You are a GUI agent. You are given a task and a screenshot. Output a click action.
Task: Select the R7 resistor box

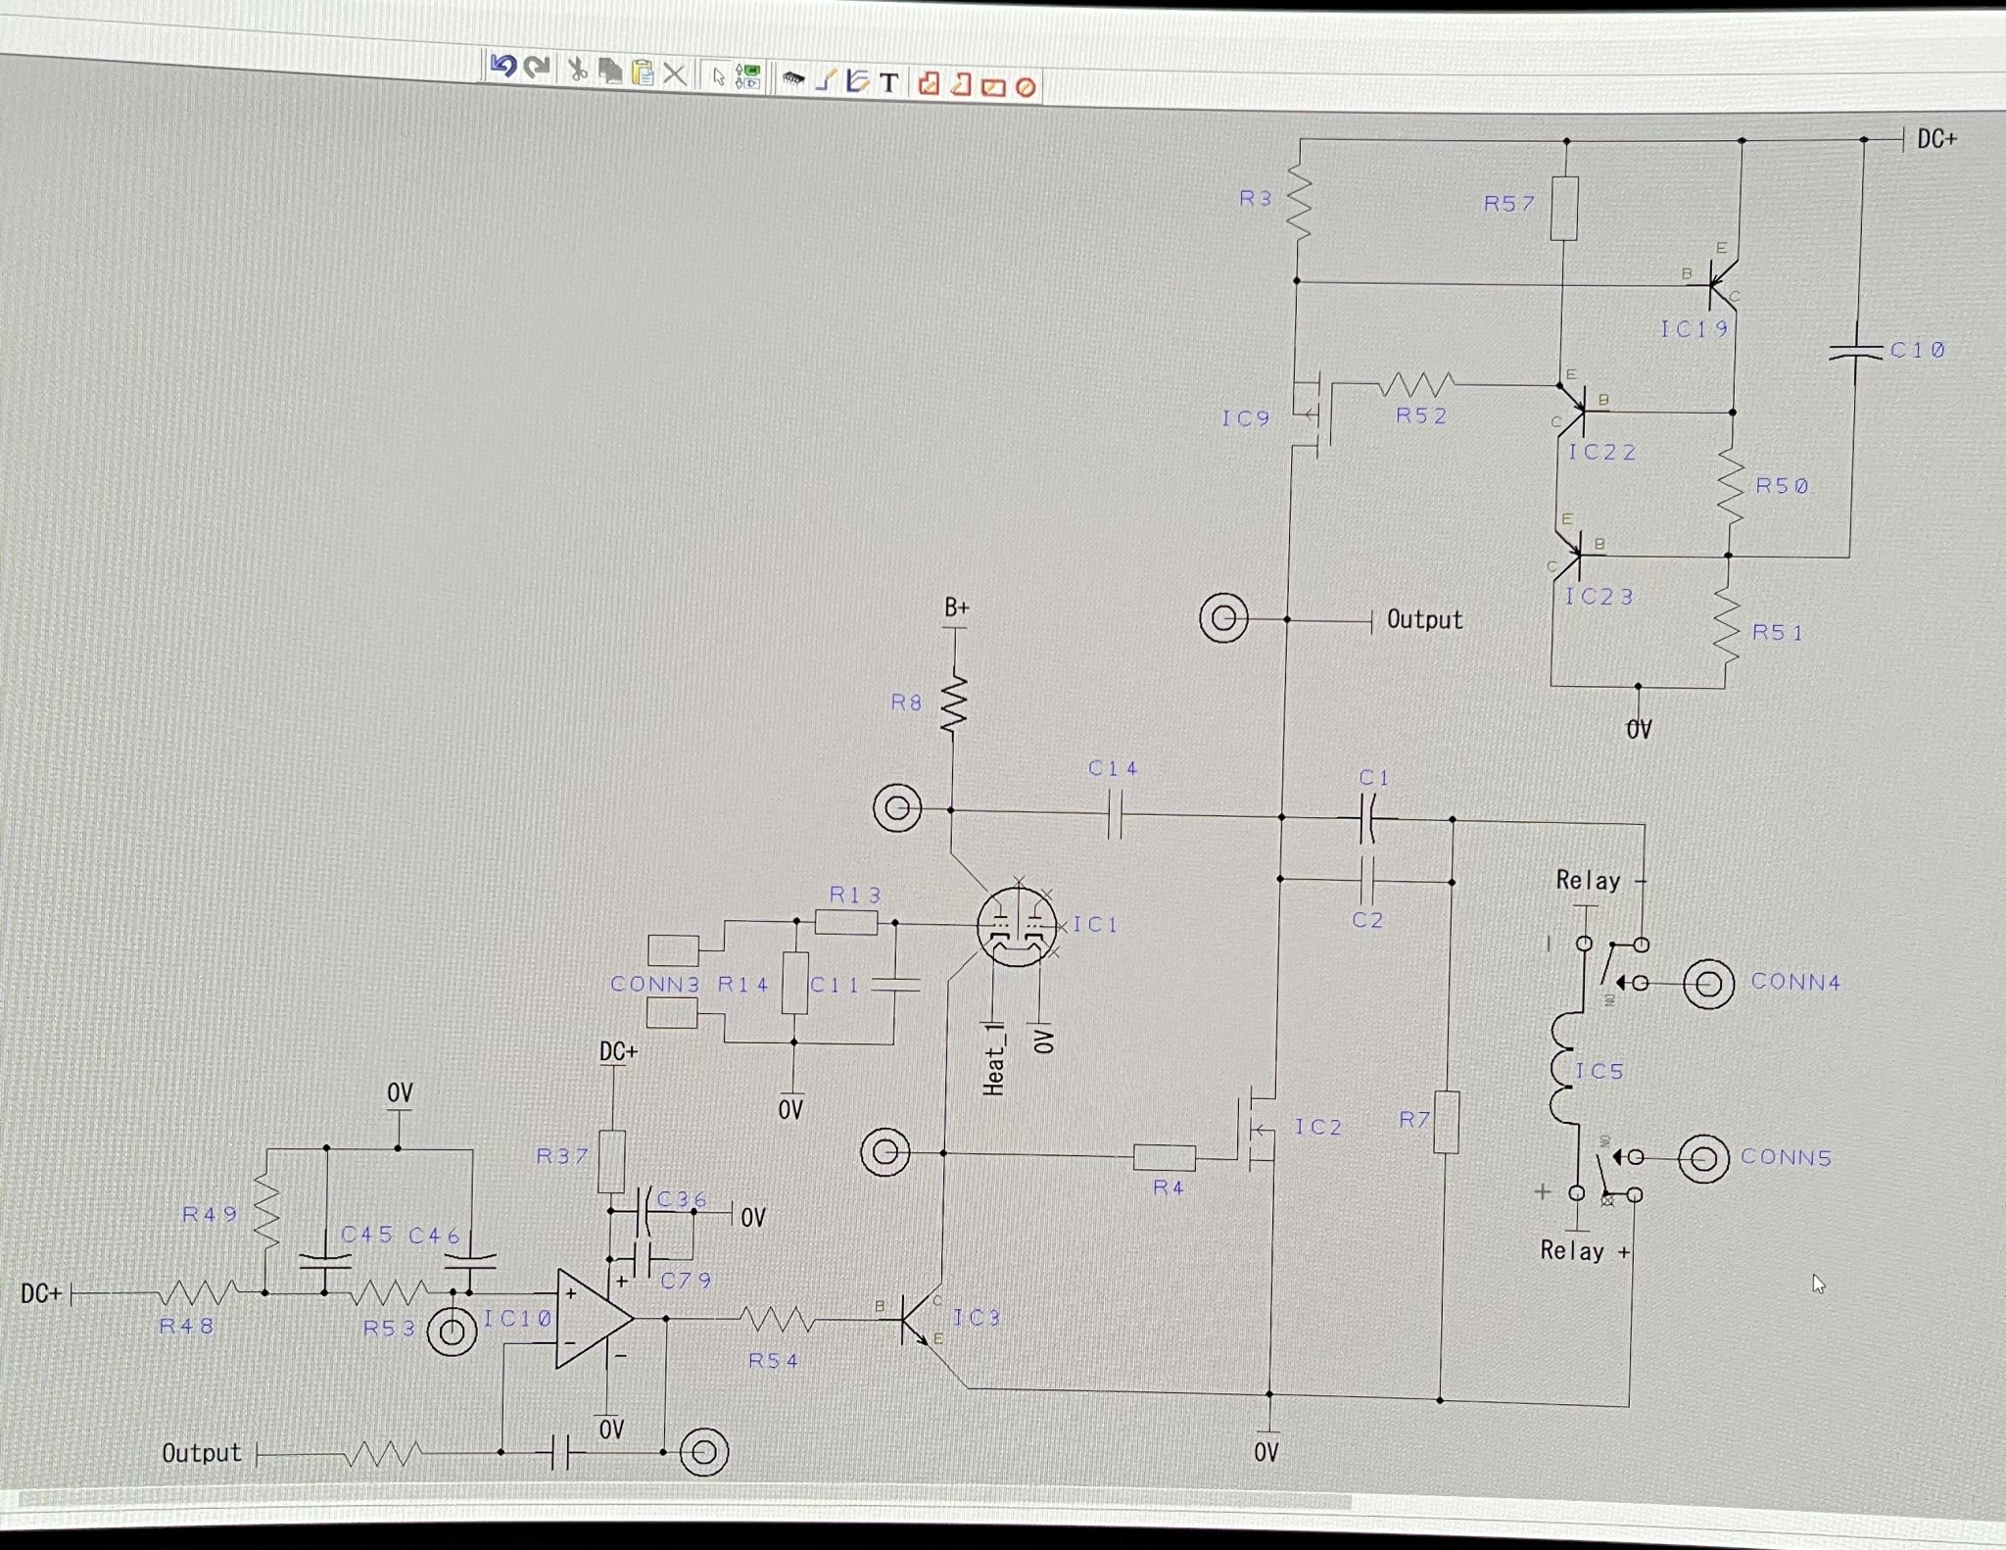tap(1446, 1122)
